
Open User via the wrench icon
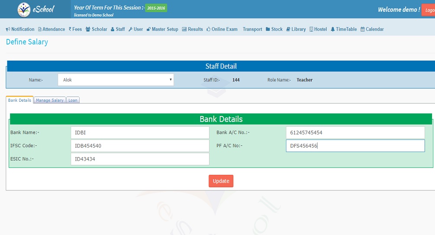coord(130,29)
